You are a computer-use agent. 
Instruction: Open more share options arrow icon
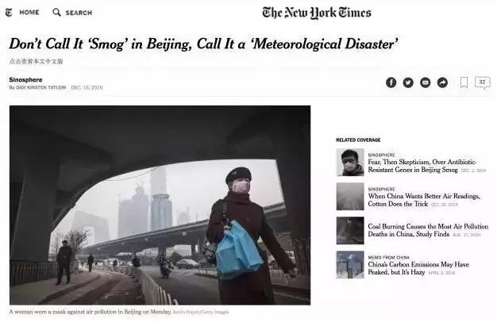[x=442, y=82]
